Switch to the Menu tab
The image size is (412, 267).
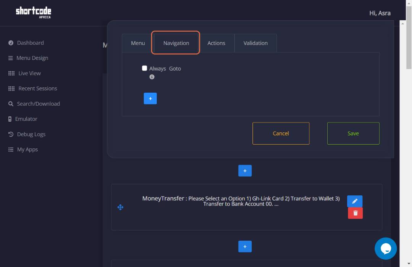(138, 43)
